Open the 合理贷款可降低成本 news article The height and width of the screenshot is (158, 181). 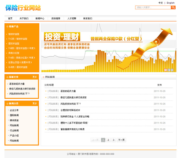(70, 110)
